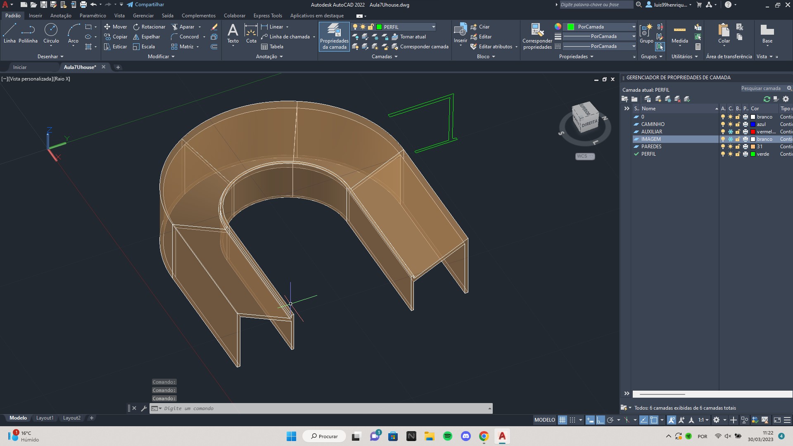793x446 pixels.
Task: Expand the Desenhar panel
Action: (x=50, y=57)
